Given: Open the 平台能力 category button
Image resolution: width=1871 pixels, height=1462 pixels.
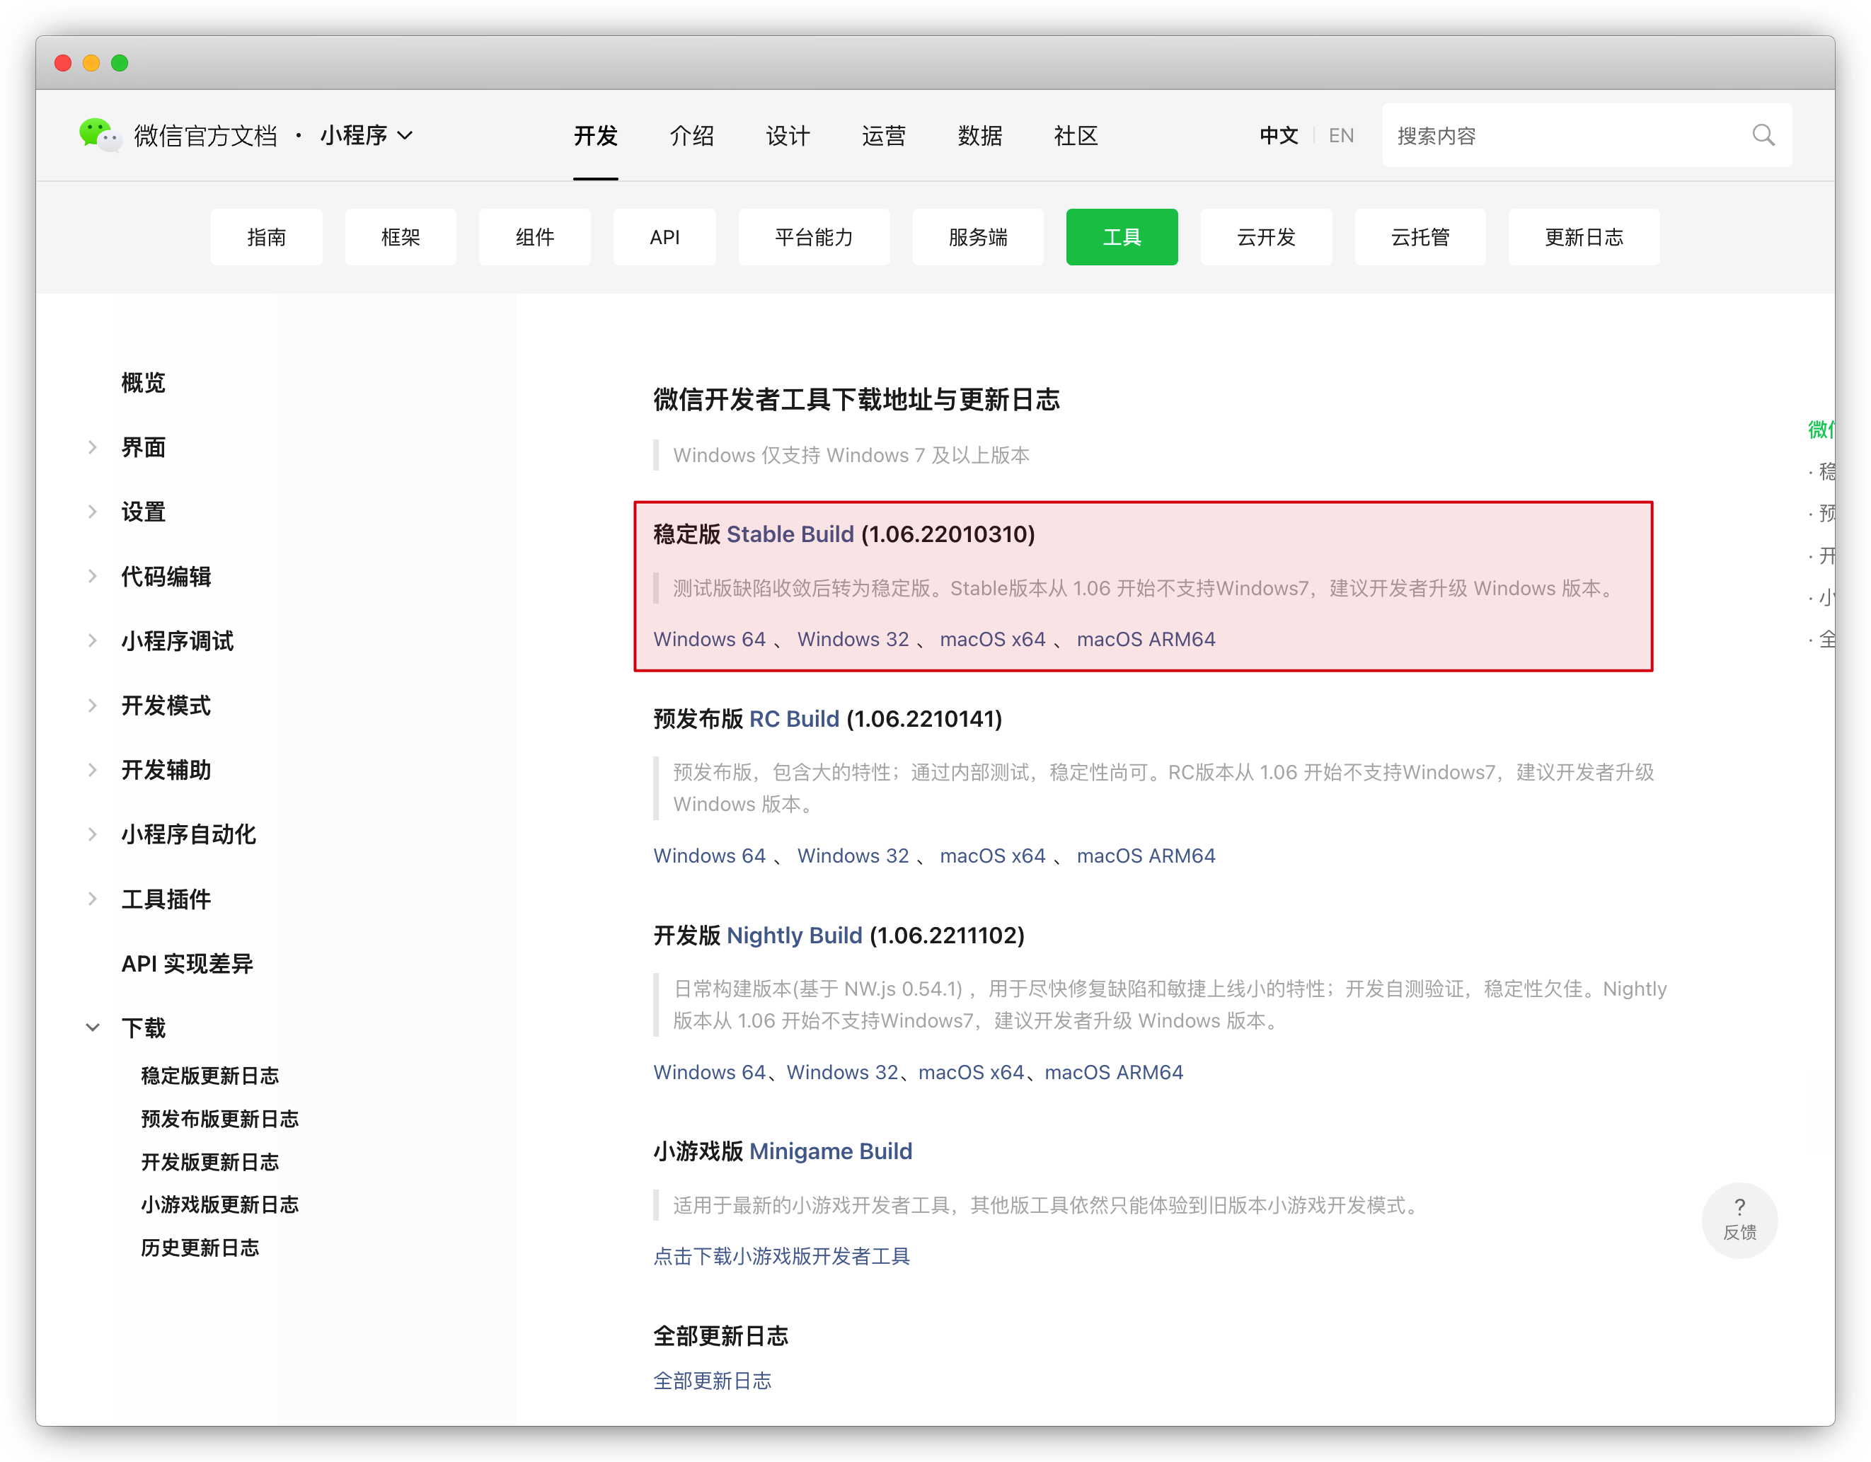Looking at the screenshot, I should click(814, 237).
